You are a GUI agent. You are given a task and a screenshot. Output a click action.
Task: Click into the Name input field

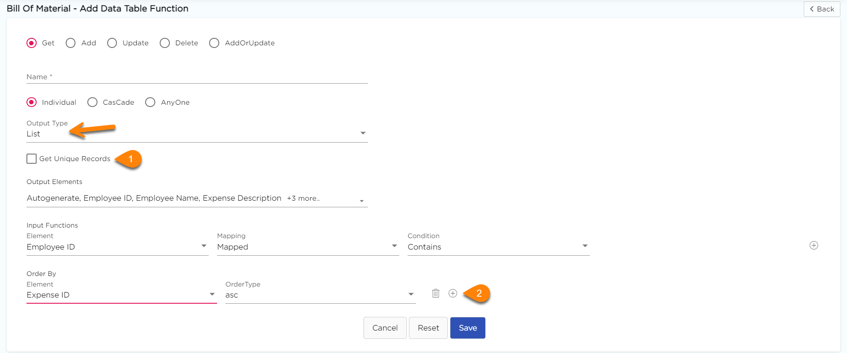(197, 77)
